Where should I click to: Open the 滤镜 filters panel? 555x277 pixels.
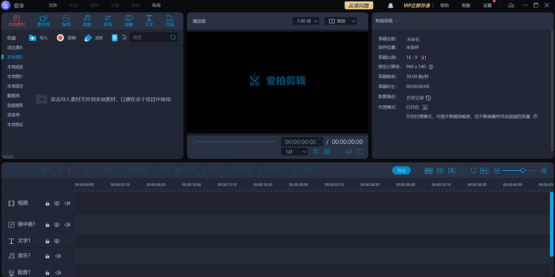click(128, 20)
